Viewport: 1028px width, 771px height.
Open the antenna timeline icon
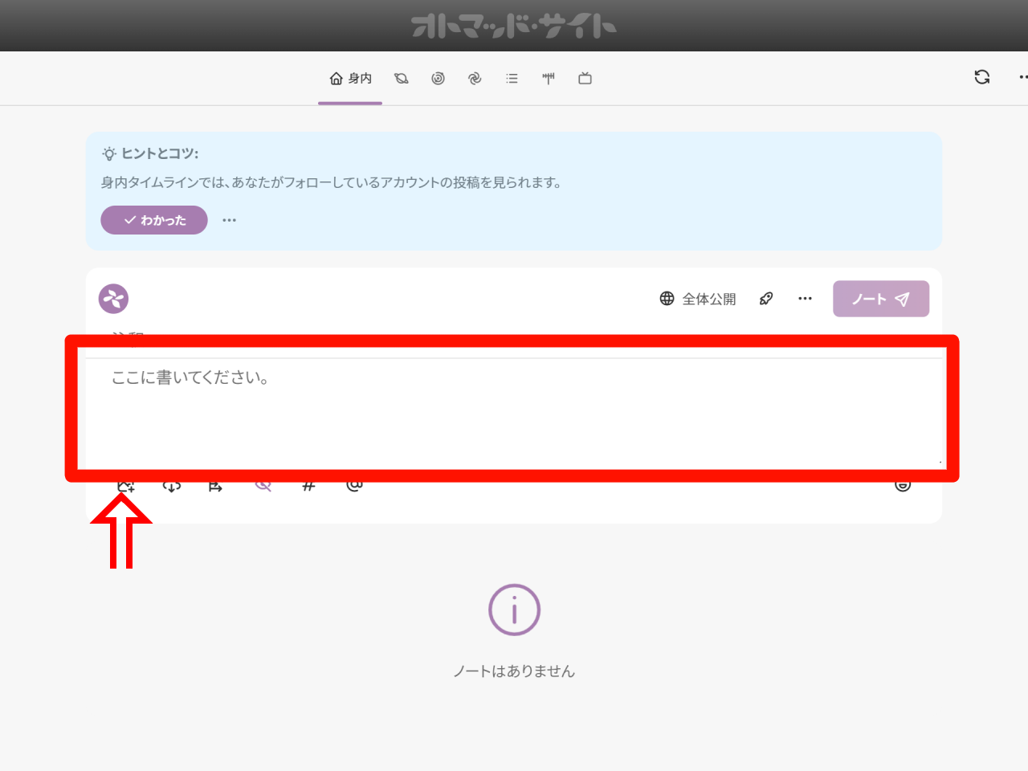[549, 79]
